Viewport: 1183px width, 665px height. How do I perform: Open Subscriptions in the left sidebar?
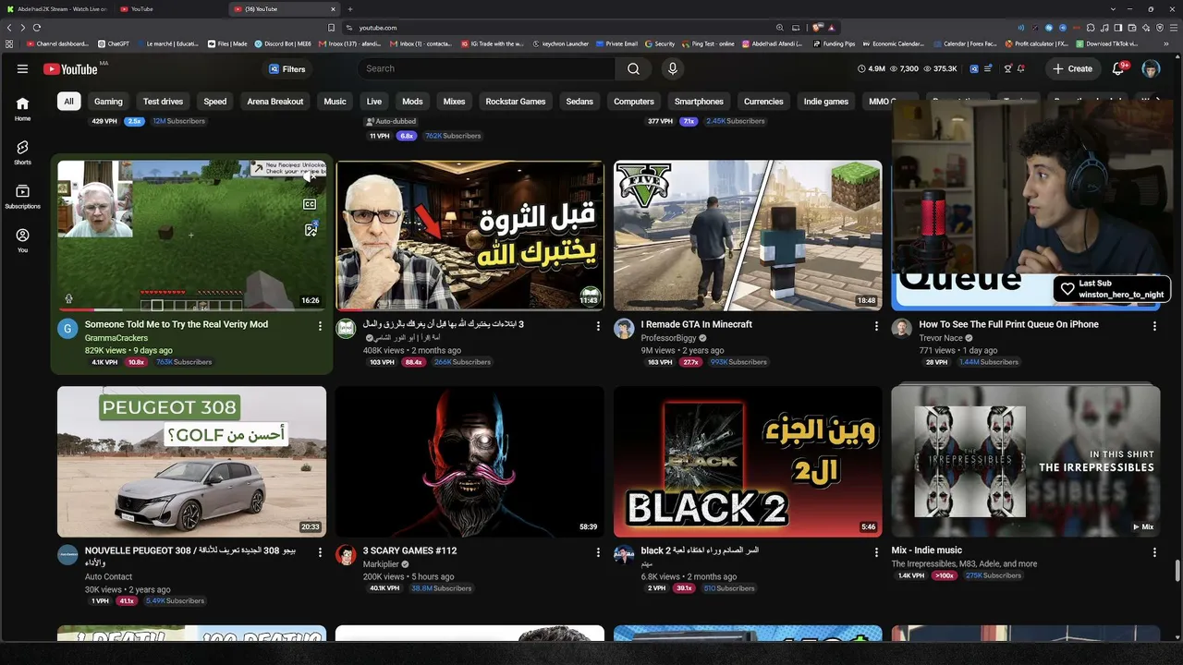coord(22,196)
